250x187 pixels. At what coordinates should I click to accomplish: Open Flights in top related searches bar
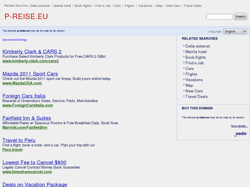tap(129, 6)
